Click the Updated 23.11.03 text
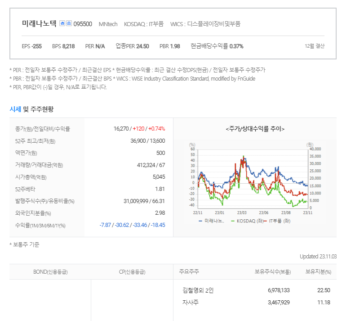The width and height of the screenshot is (342, 321). pyautogui.click(x=318, y=256)
